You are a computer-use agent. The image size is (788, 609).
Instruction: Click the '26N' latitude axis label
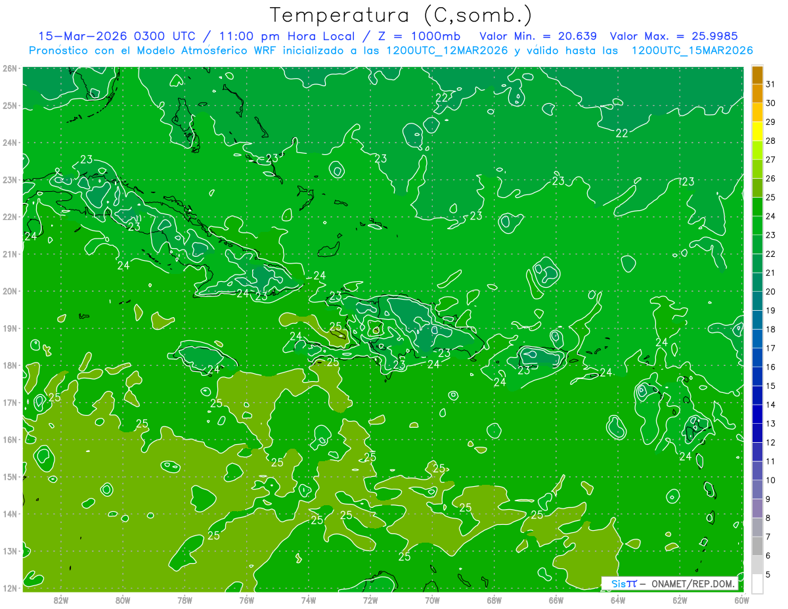(10, 68)
